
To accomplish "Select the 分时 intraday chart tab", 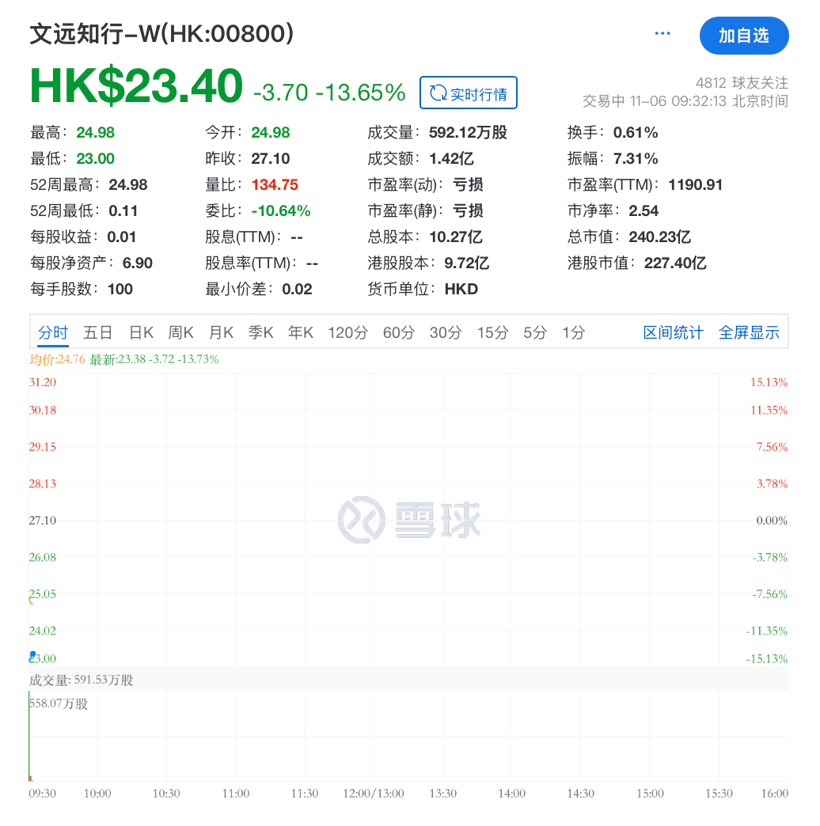I will click(53, 333).
